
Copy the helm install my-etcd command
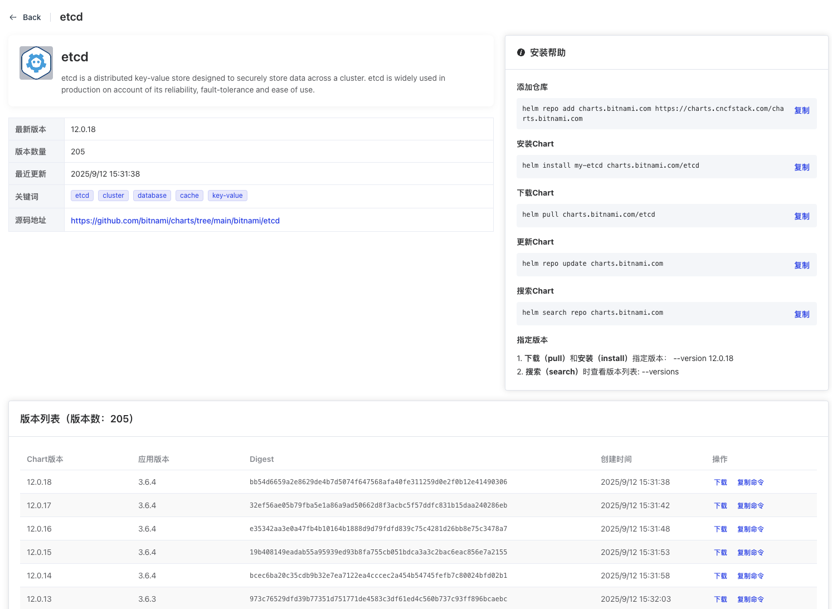tap(801, 167)
